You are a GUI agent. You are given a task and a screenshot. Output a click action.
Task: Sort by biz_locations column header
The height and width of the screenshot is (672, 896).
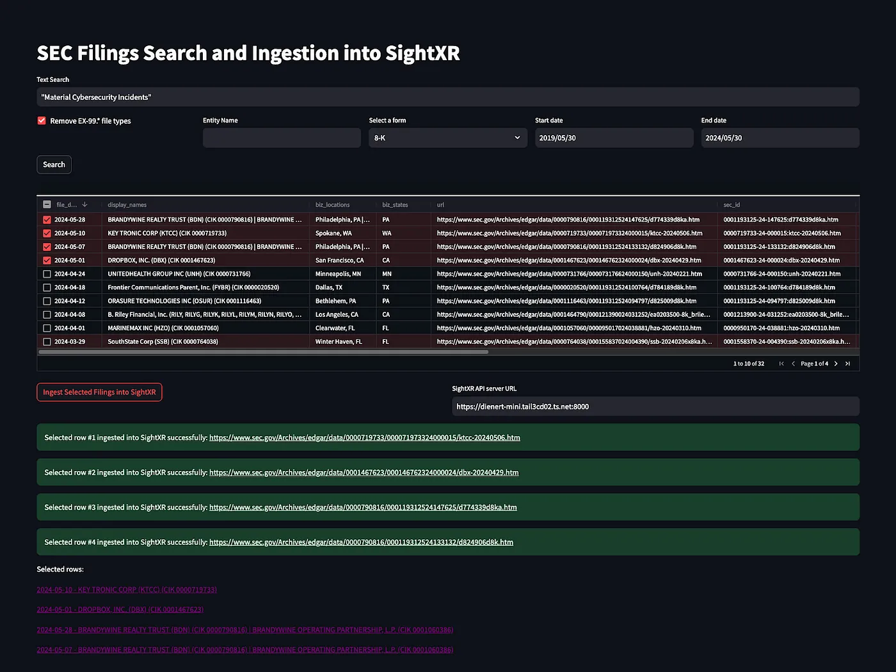(x=333, y=205)
